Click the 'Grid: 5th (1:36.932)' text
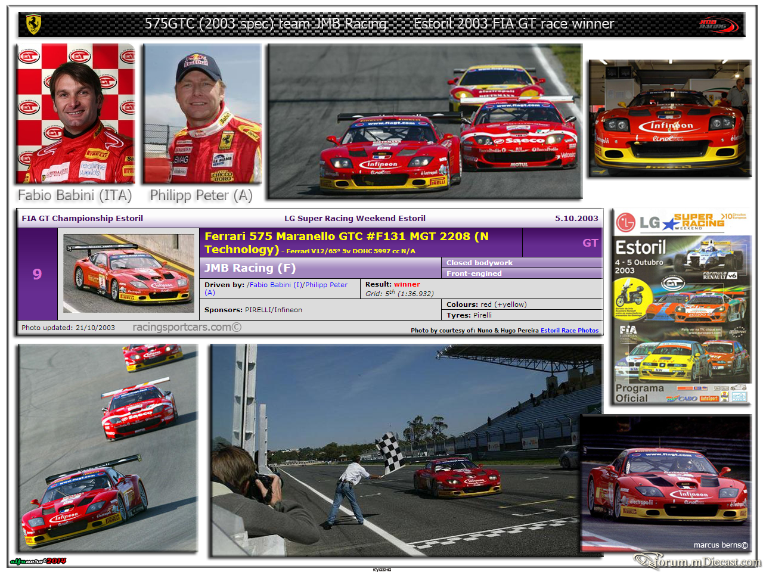 point(399,293)
